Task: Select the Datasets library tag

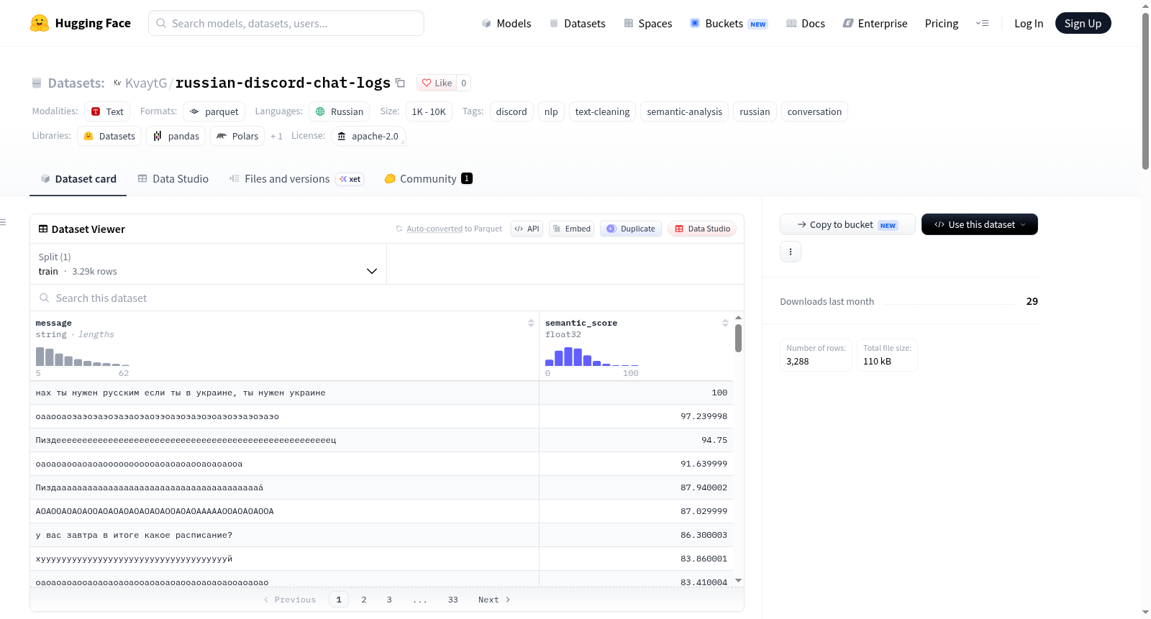Action: pos(109,136)
